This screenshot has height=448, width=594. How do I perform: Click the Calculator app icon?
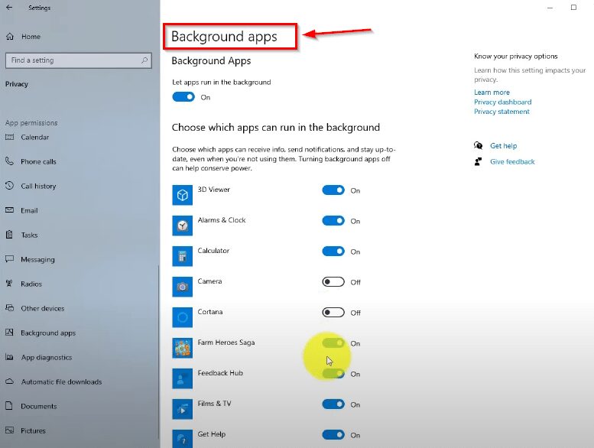coord(182,256)
